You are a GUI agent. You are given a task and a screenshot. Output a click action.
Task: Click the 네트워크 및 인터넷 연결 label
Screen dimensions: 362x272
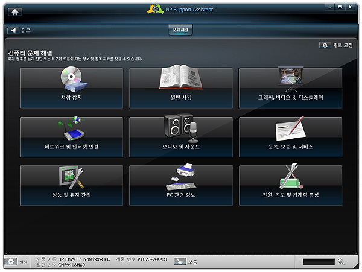pyautogui.click(x=71, y=147)
